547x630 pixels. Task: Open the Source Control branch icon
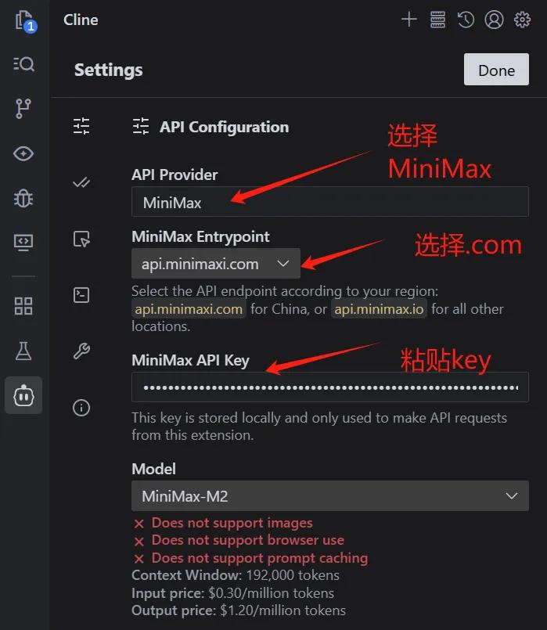23,109
